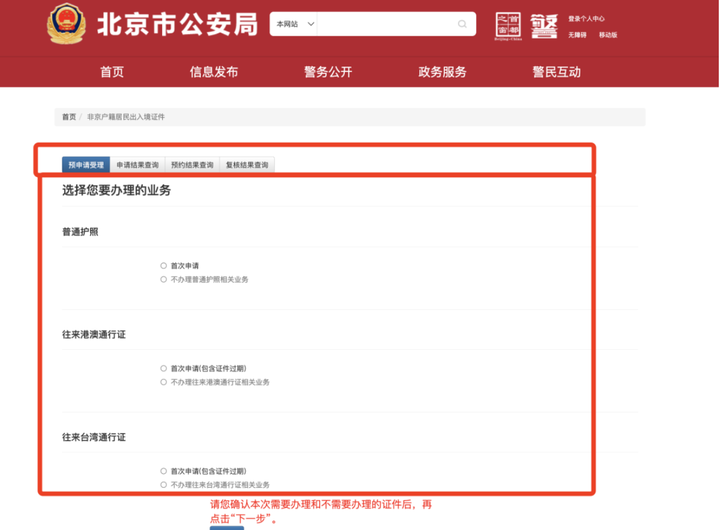Select 不办理往来台湾通行证相关业务 option
This screenshot has height=530, width=720.
click(163, 484)
